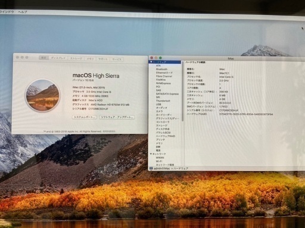Select the 概要 tab in About window
The width and height of the screenshot is (305, 228).
44,58
